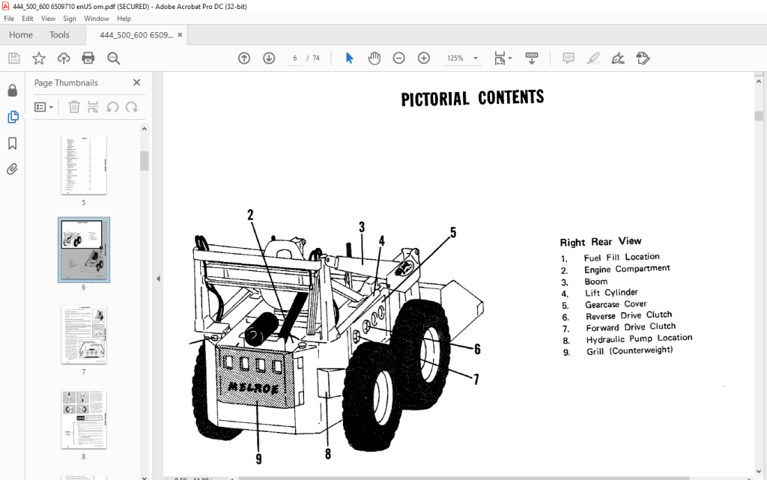767x480 pixels.
Task: Add bookmark with the star icon
Action: click(x=39, y=58)
